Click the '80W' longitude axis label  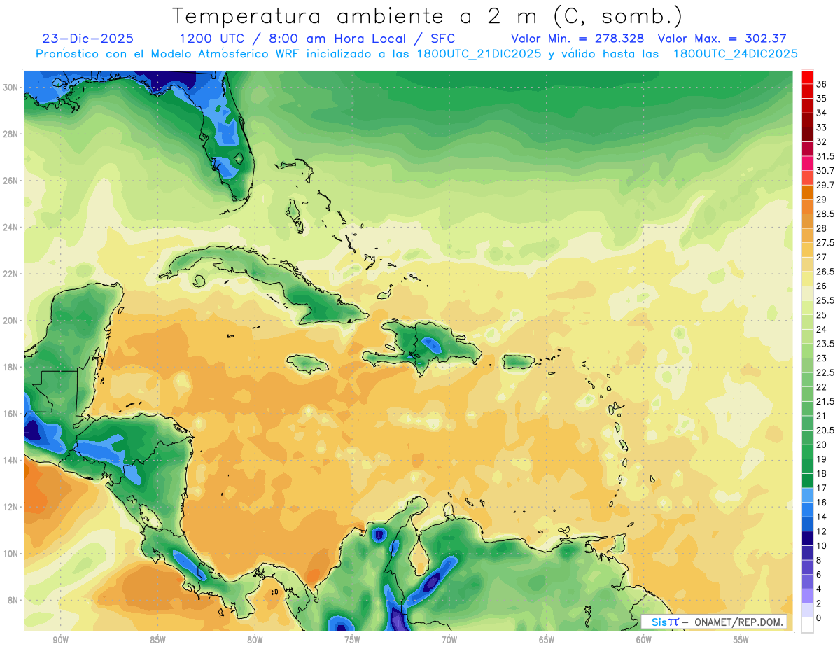pos(255,640)
